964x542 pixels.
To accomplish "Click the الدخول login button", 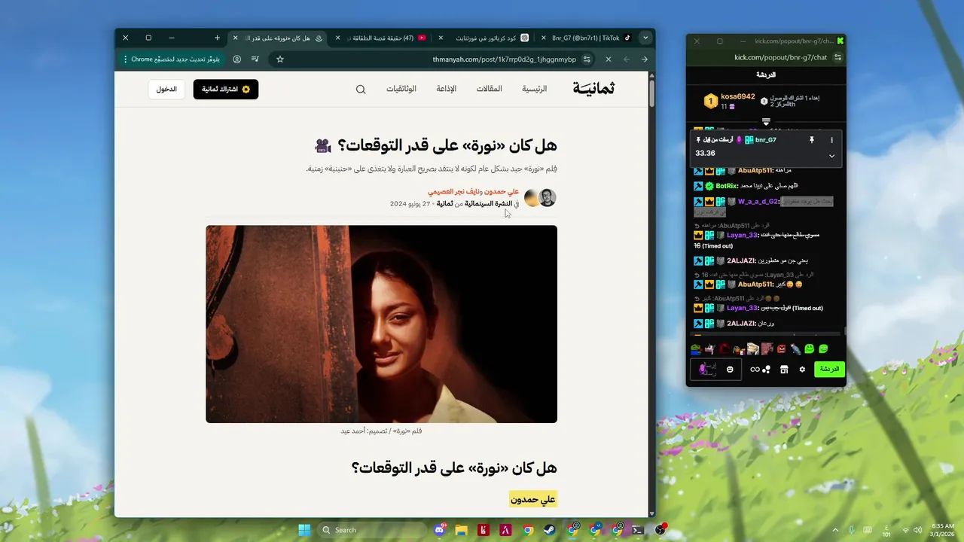I will pyautogui.click(x=166, y=89).
